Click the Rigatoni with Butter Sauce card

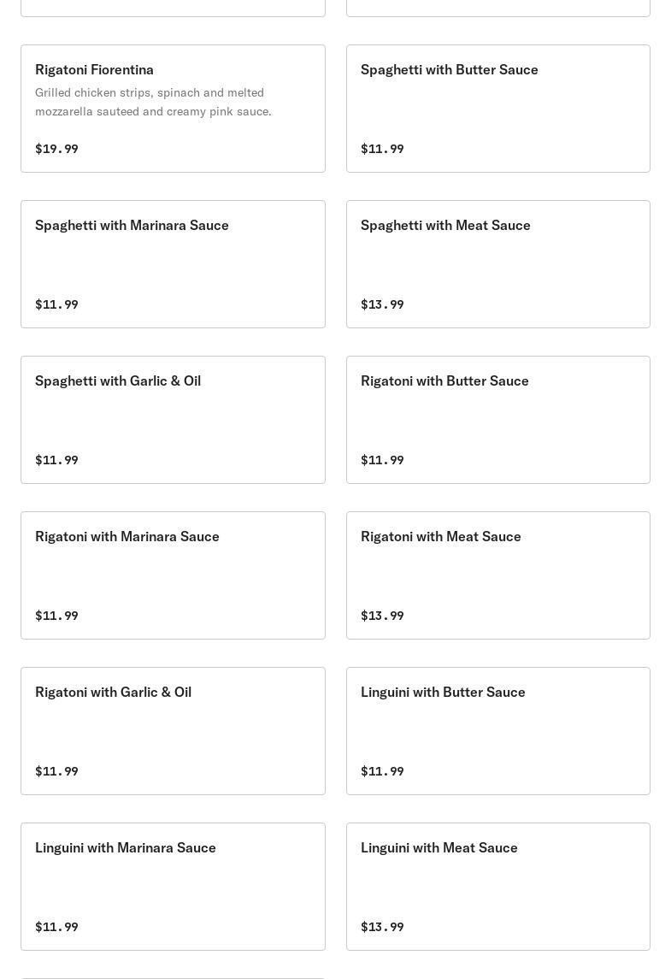click(x=497, y=420)
